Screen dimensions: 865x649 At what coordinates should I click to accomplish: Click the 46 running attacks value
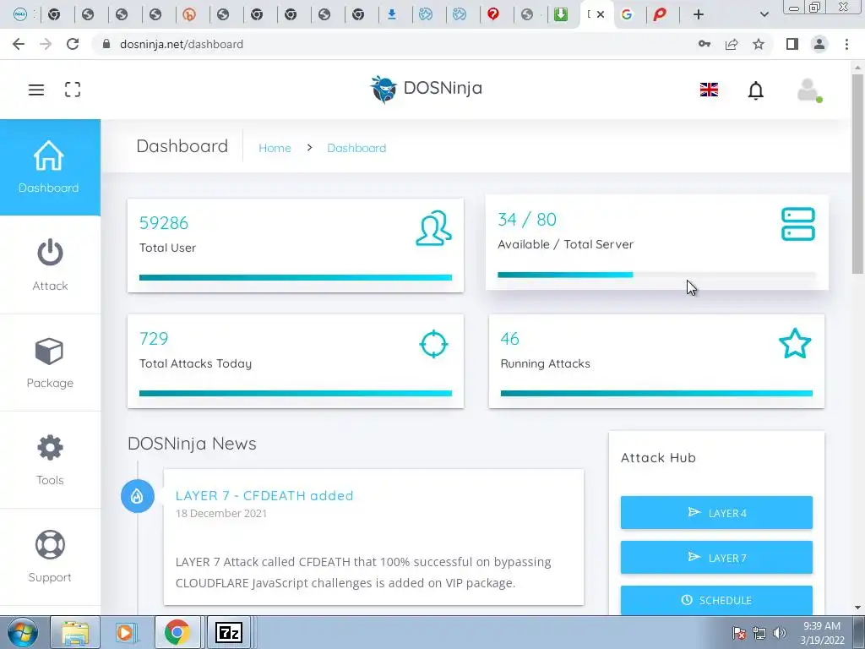[x=509, y=338]
